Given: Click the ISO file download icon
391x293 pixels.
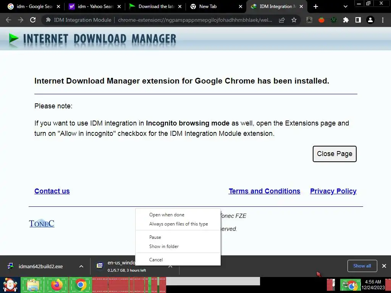Looking at the screenshot, I should click(100, 266).
